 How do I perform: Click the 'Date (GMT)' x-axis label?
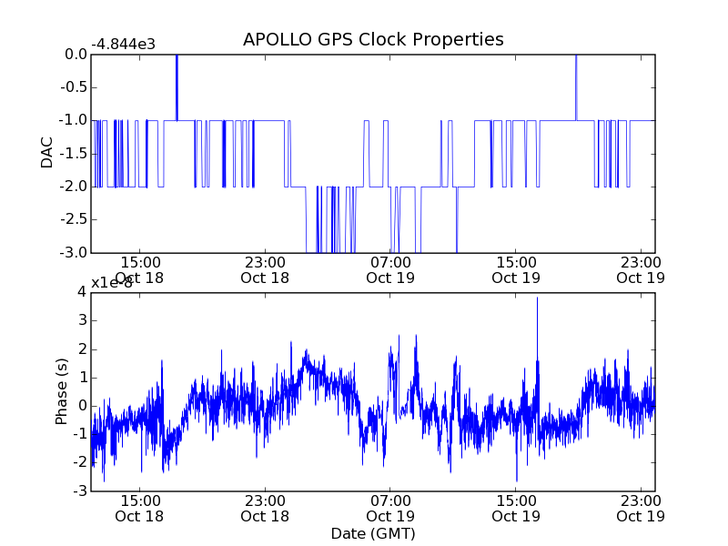[x=373, y=533]
